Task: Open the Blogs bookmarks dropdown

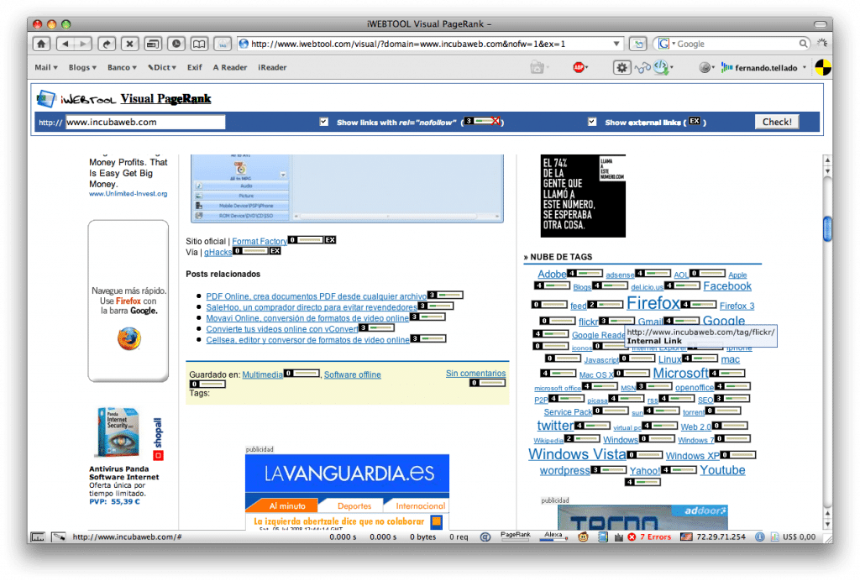Action: tap(82, 67)
